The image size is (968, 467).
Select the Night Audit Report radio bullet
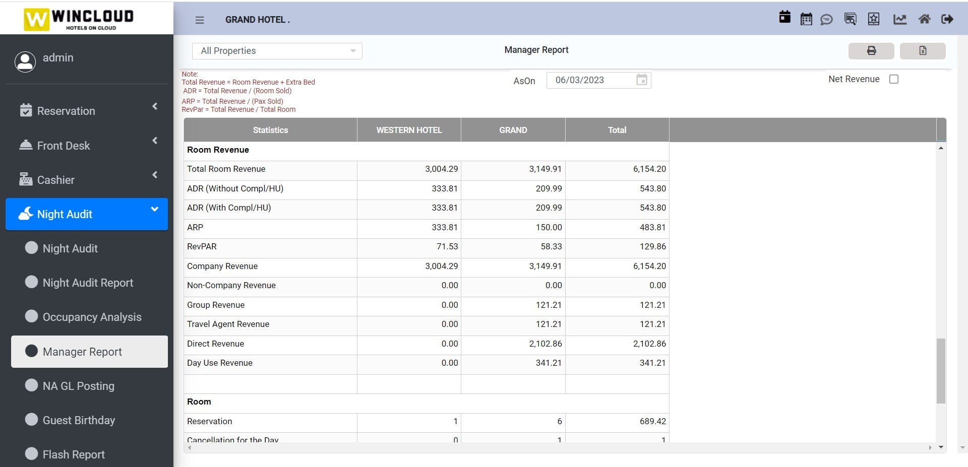[31, 282]
